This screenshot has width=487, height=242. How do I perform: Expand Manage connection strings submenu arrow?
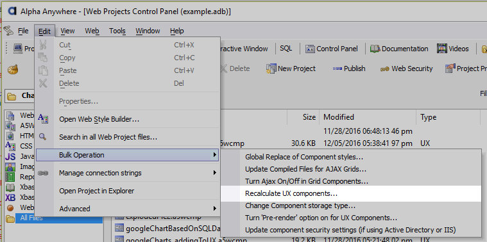coord(214,173)
